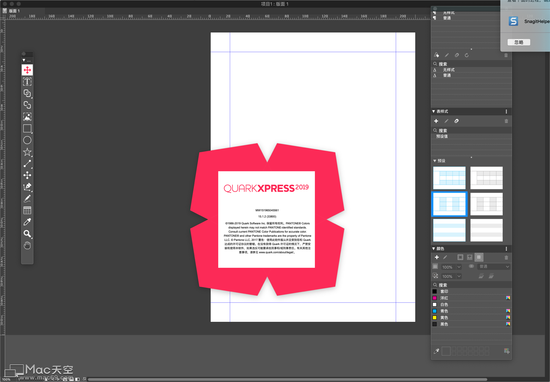Delete the selected table style
The image size is (550, 382).
[506, 121]
